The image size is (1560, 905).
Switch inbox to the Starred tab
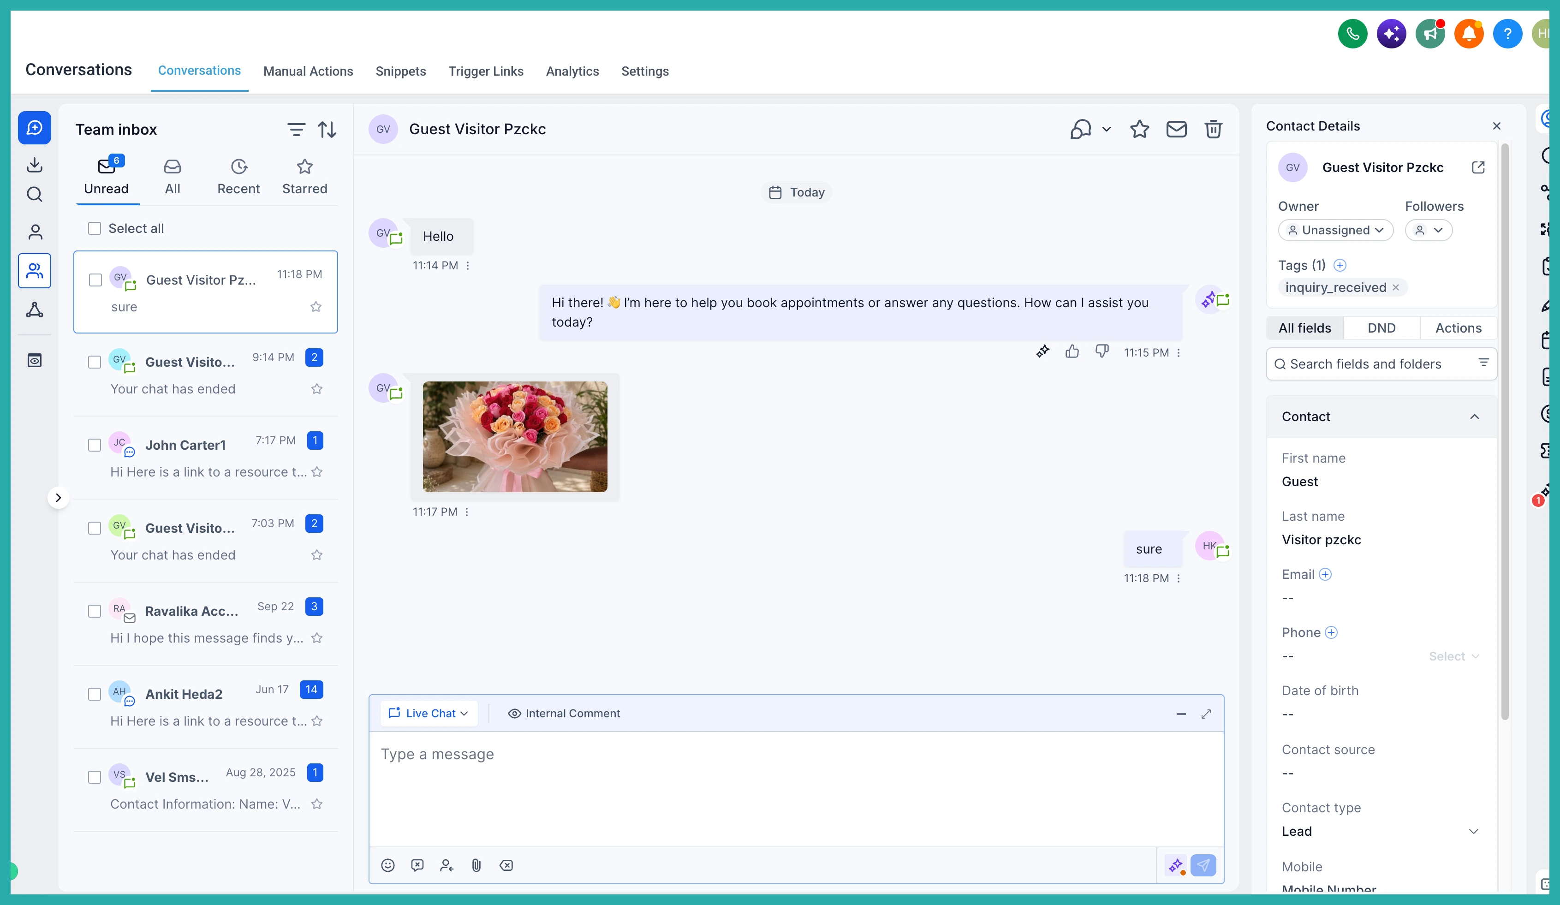pos(304,177)
